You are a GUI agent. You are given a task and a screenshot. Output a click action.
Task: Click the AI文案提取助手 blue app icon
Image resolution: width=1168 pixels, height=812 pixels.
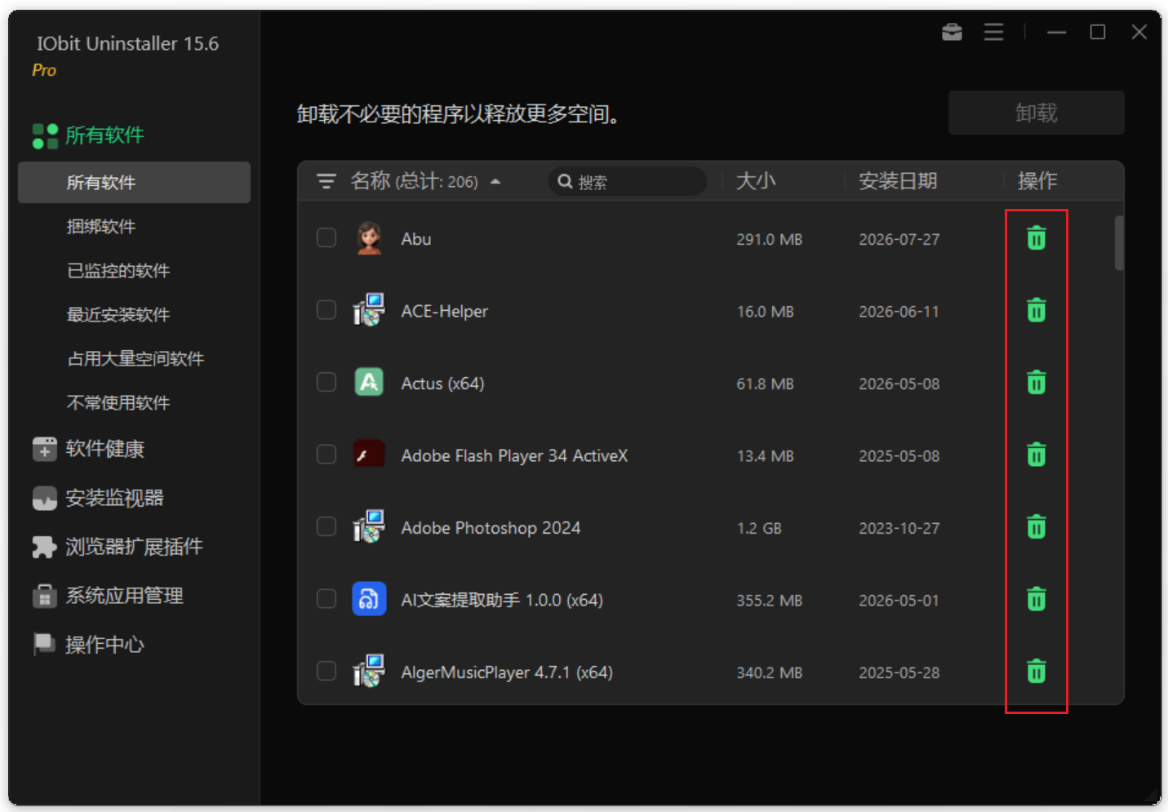[369, 599]
